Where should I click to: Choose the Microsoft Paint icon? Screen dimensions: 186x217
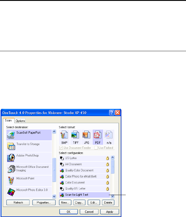(11, 180)
